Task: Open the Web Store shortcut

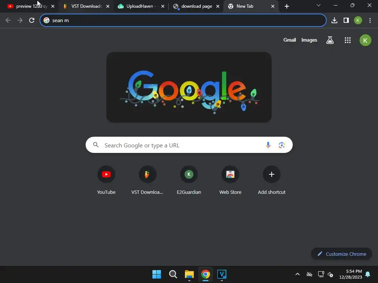Action: 230,180
